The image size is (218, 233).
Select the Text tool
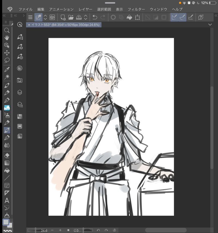[7, 201]
